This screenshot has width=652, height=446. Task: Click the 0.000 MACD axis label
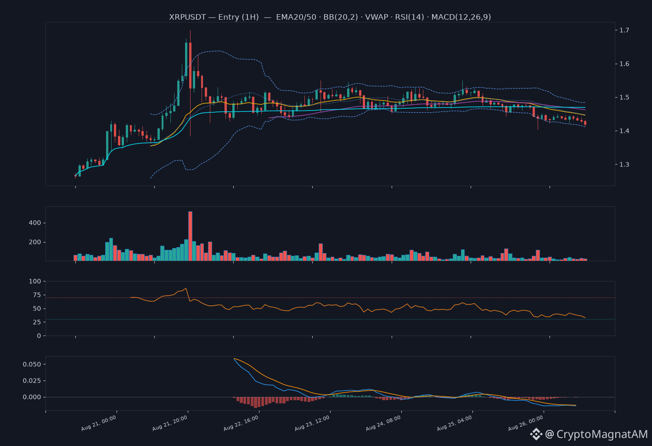pos(32,397)
